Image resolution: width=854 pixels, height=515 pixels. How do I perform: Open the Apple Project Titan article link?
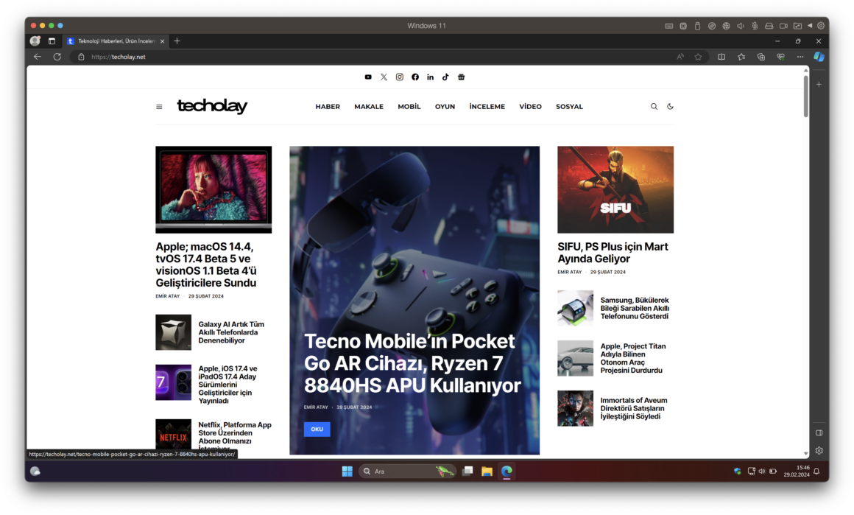[x=633, y=359]
